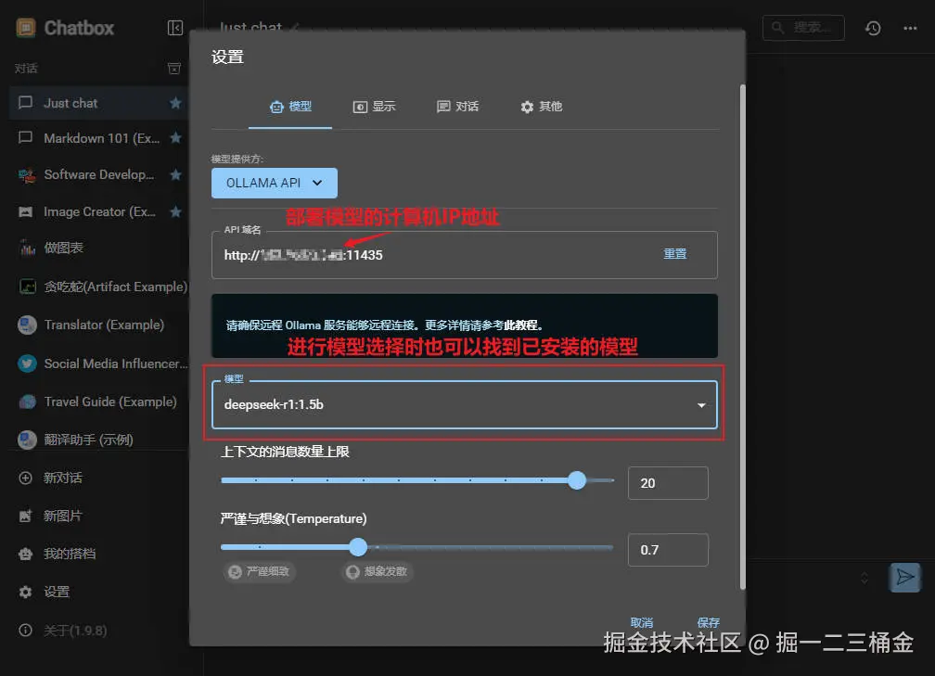Click the up-down expand arrows near send

865,578
